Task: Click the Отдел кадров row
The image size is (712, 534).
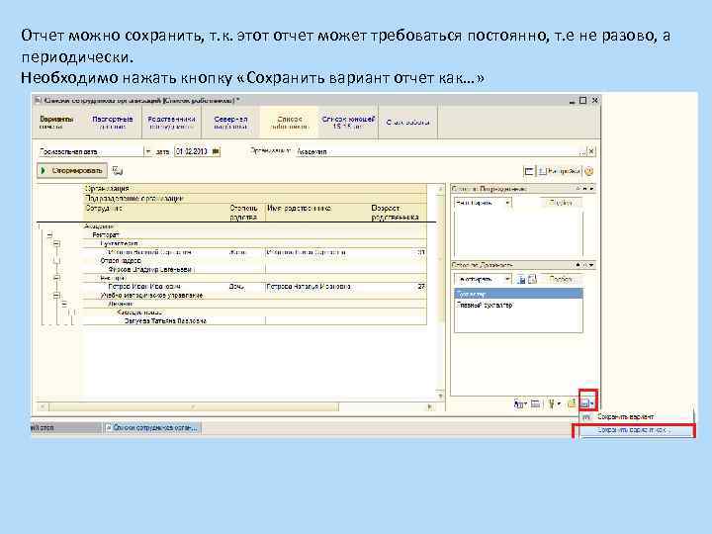Action: pyautogui.click(x=254, y=261)
